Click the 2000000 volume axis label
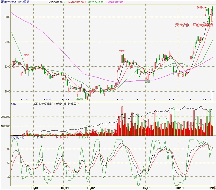 point(6,117)
